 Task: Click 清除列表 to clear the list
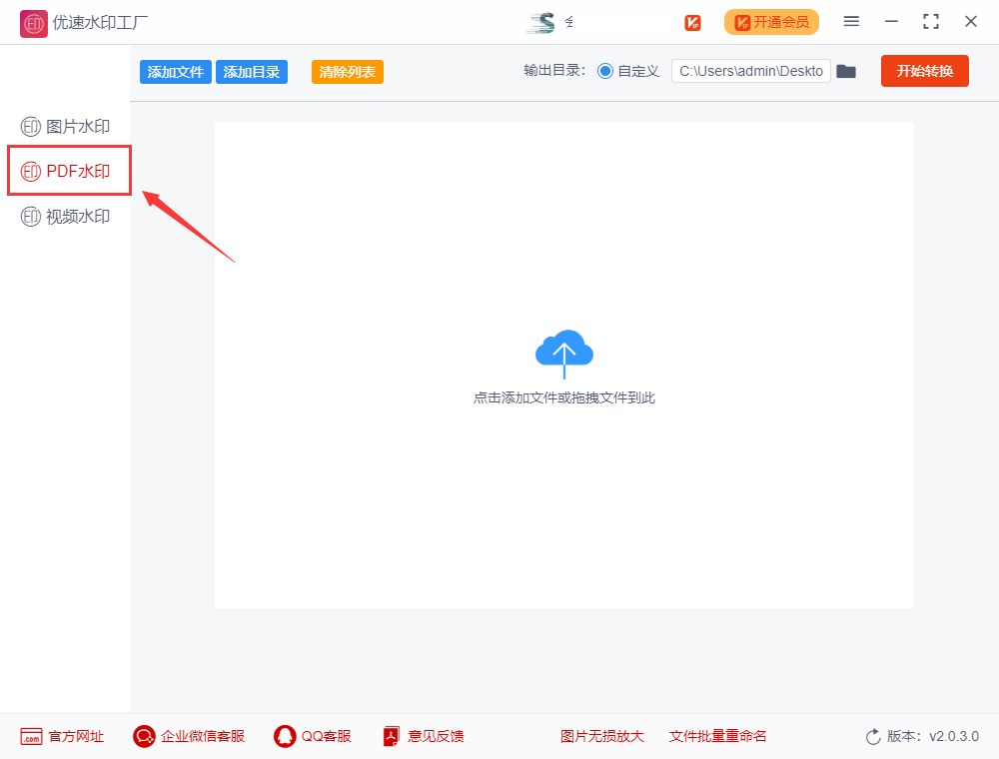pos(348,72)
